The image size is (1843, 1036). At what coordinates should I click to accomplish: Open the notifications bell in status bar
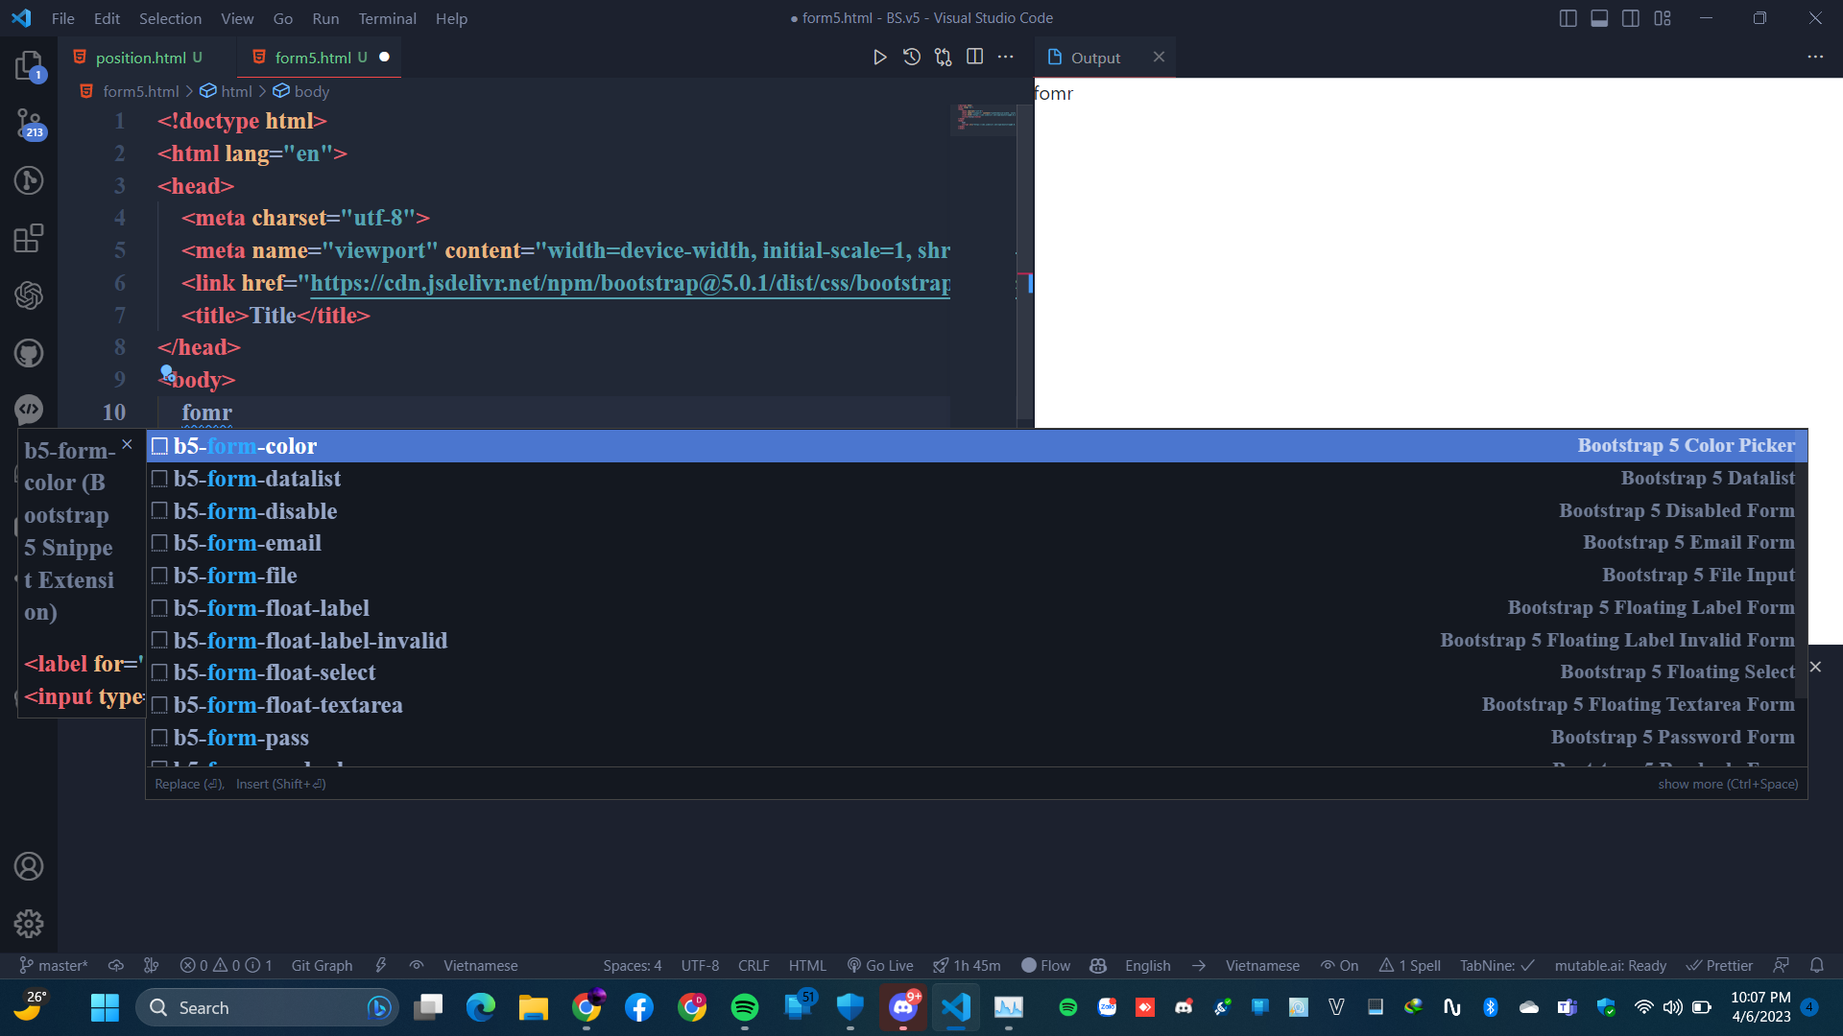(x=1816, y=965)
